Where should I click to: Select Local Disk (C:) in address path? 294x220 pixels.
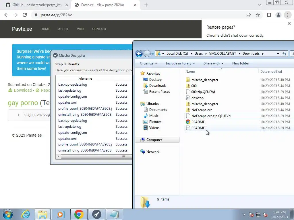pyautogui.click(x=177, y=54)
